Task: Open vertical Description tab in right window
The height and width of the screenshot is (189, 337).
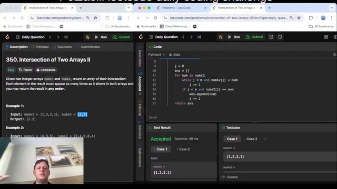Action: pos(140,57)
